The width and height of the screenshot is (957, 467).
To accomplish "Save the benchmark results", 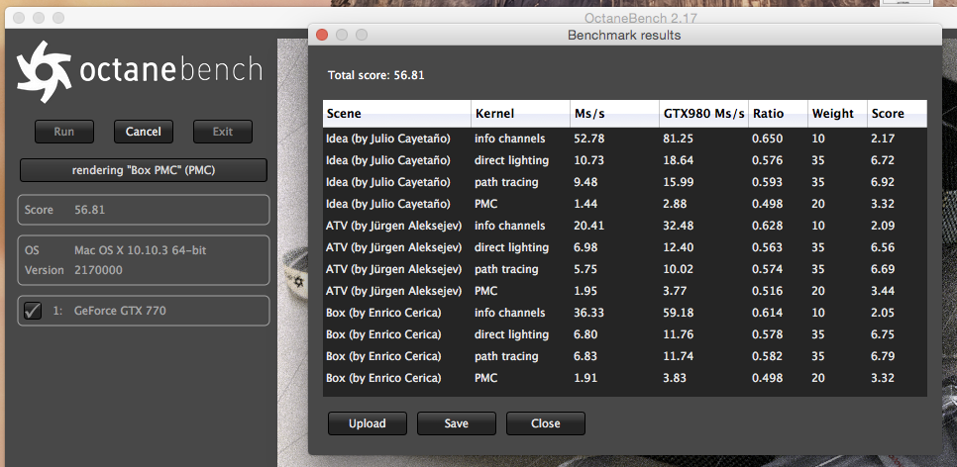I will [x=456, y=423].
